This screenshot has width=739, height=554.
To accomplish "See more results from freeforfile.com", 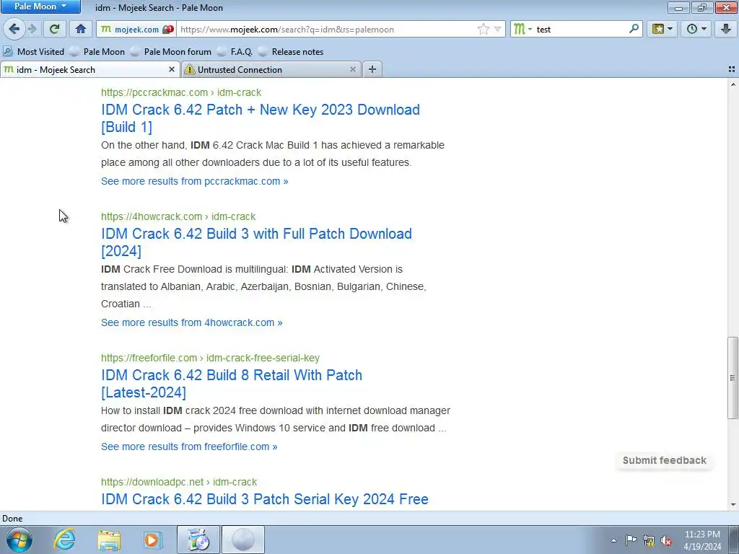I will coord(189,447).
